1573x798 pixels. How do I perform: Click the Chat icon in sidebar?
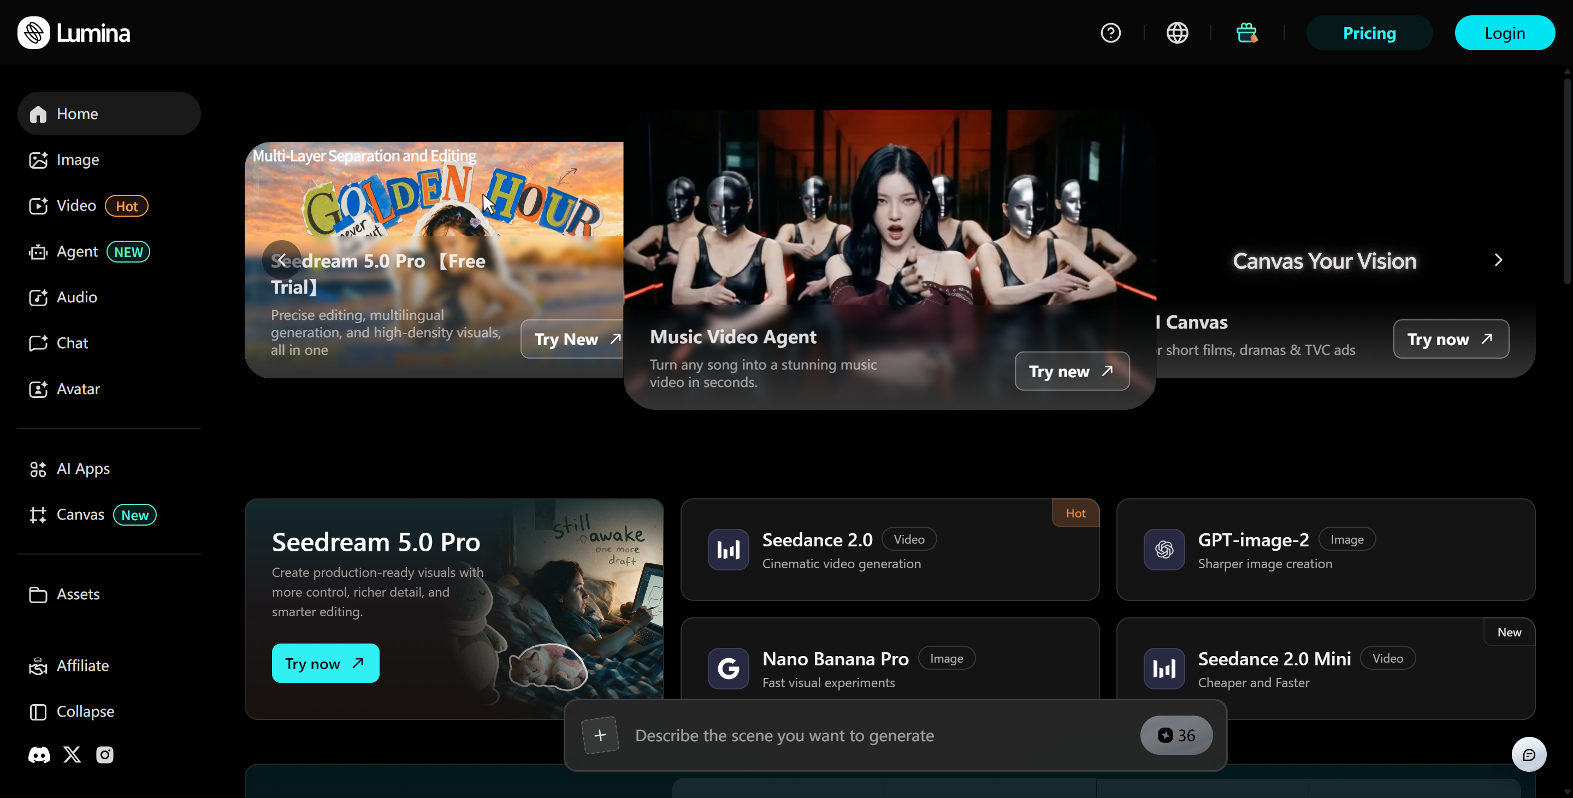pos(38,343)
